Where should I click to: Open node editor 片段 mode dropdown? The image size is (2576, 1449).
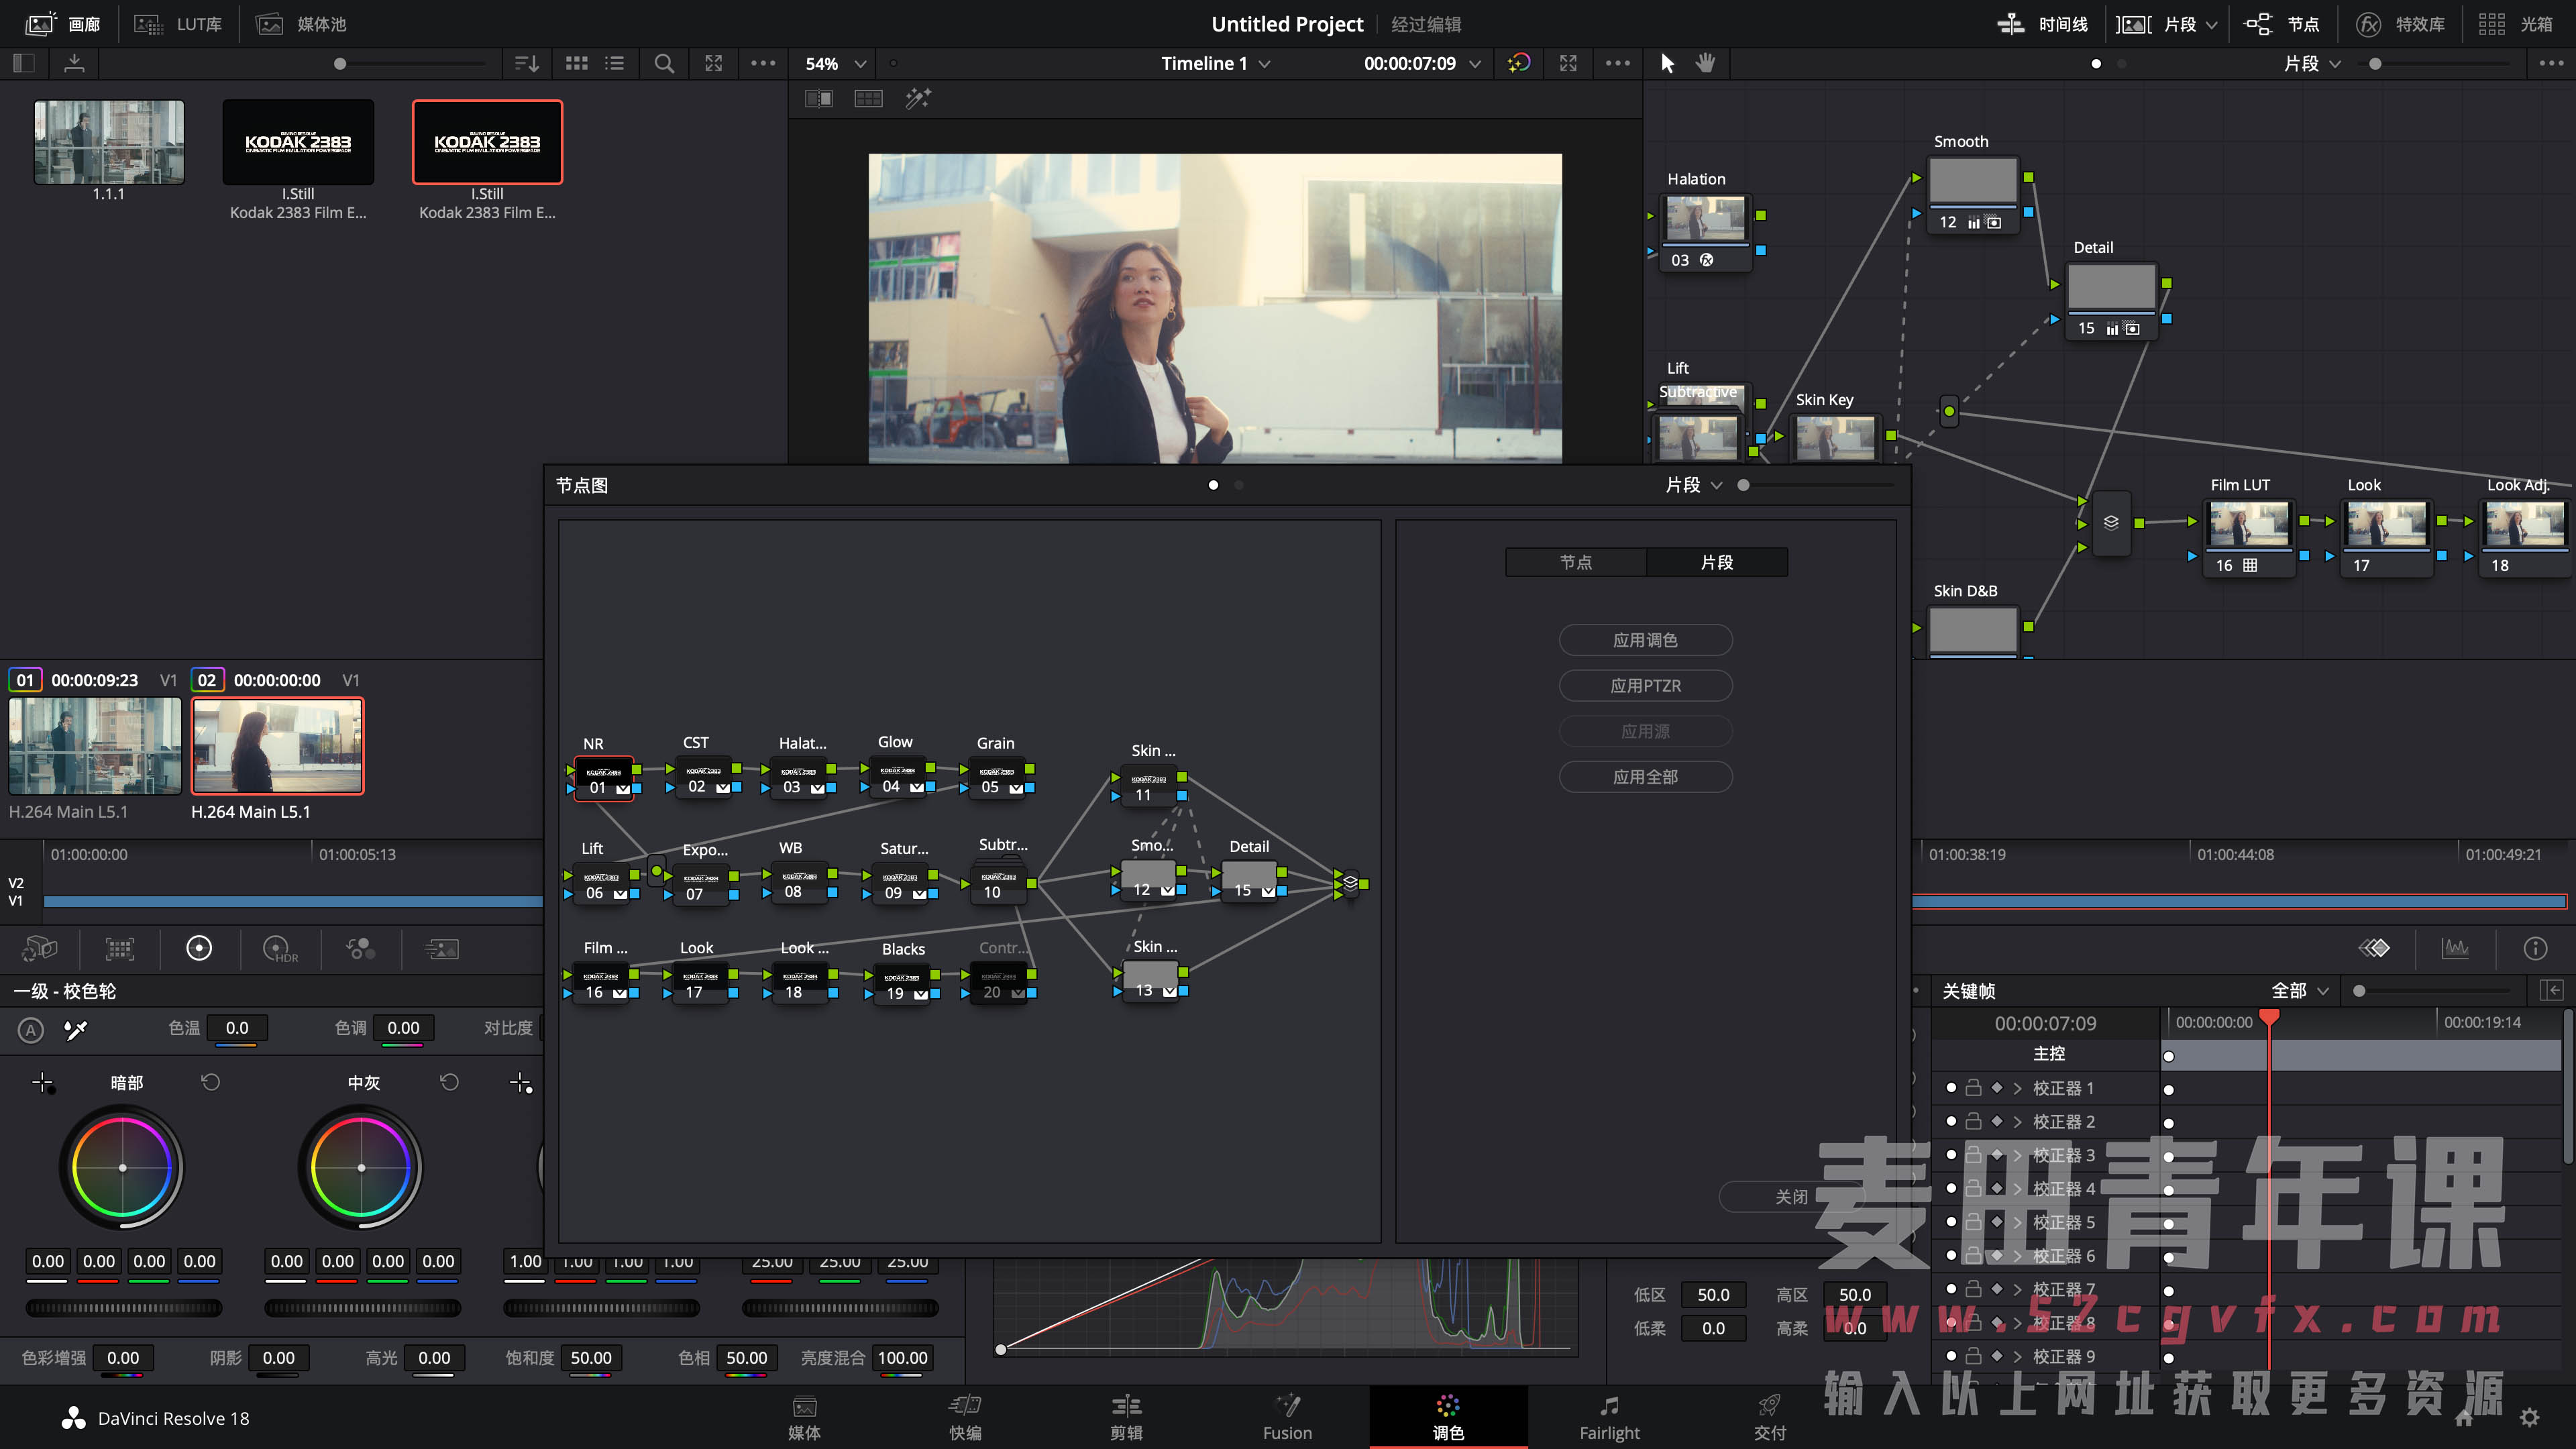[2312, 63]
